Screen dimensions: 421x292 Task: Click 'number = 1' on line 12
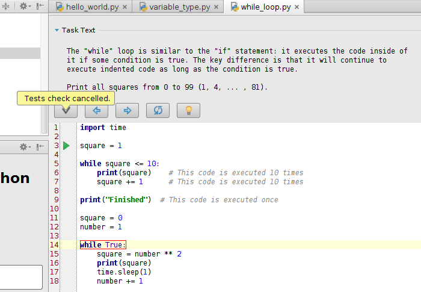pos(101,227)
